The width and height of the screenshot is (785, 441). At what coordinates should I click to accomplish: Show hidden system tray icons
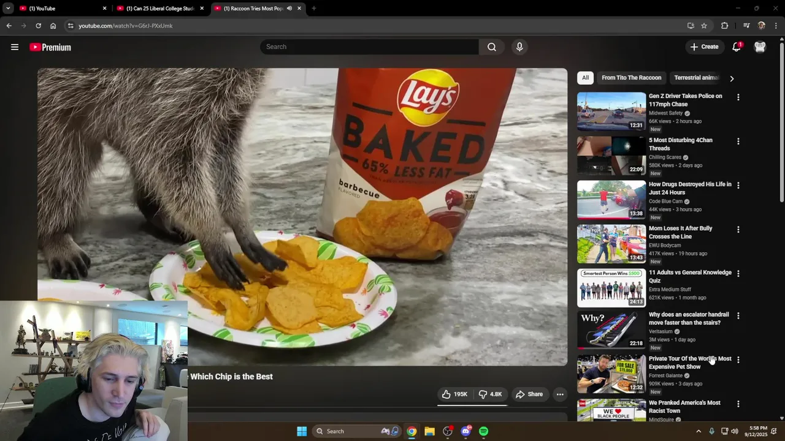698,431
